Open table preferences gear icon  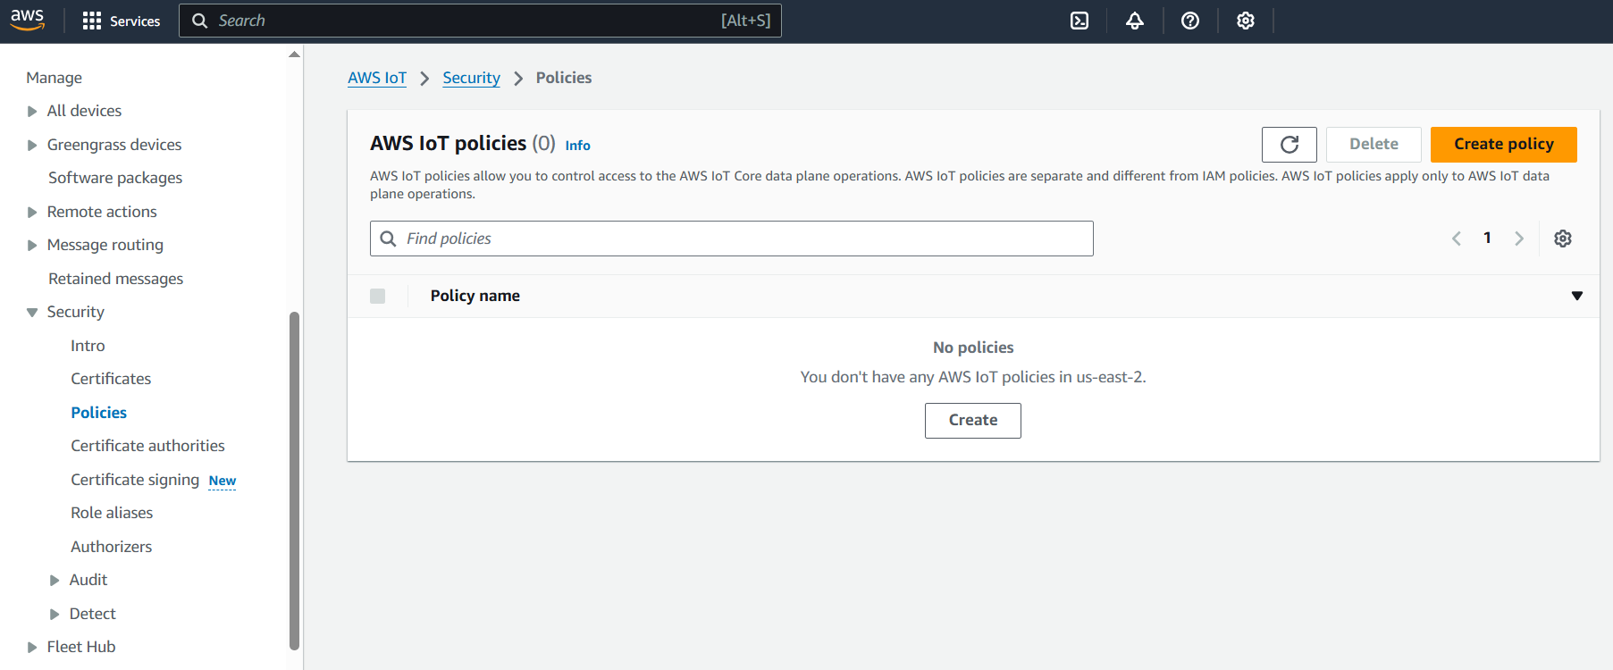click(1562, 239)
